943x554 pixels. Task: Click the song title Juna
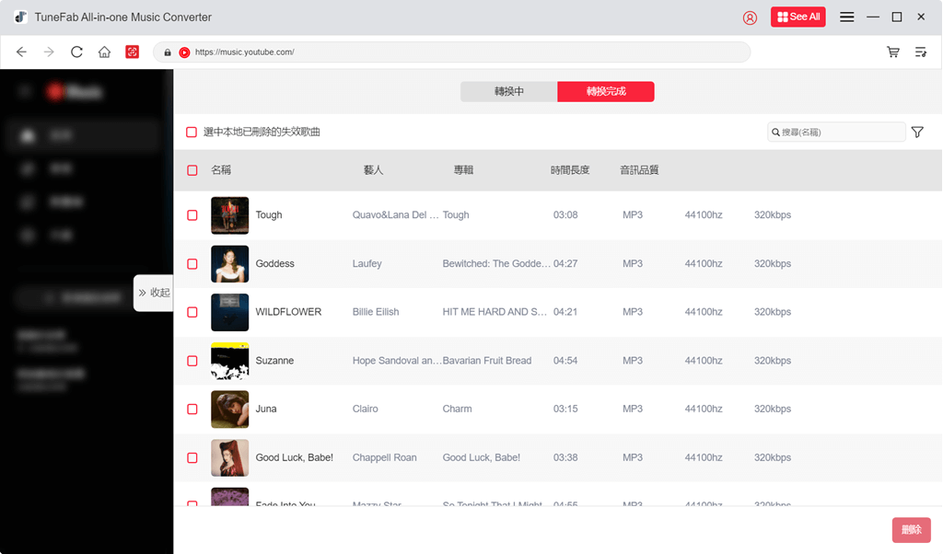click(266, 410)
